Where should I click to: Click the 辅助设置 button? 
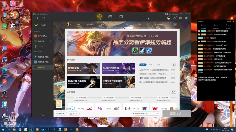coord(61,114)
